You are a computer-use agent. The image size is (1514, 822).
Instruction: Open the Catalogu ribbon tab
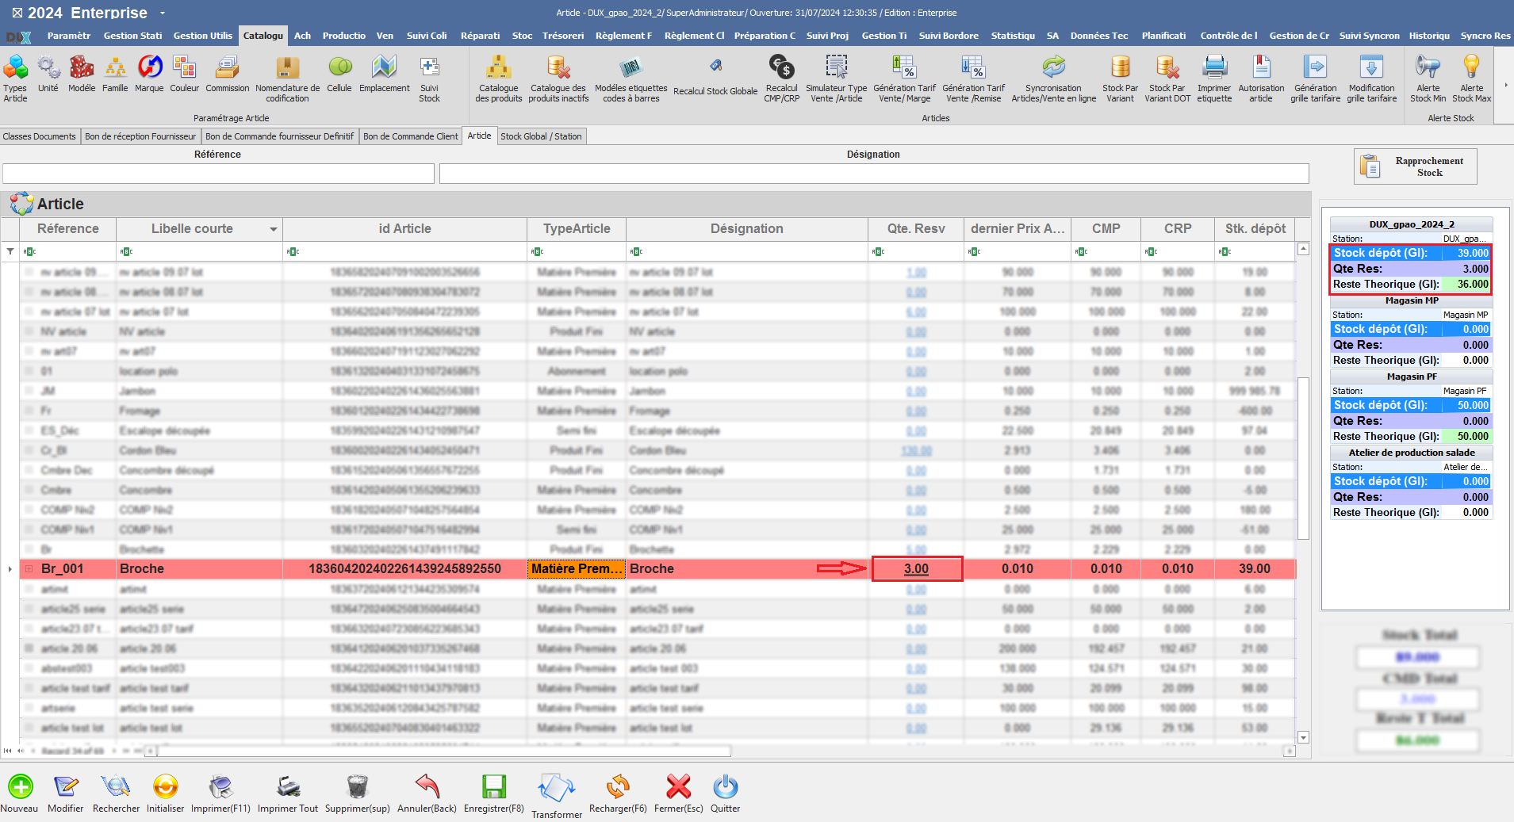pos(263,36)
